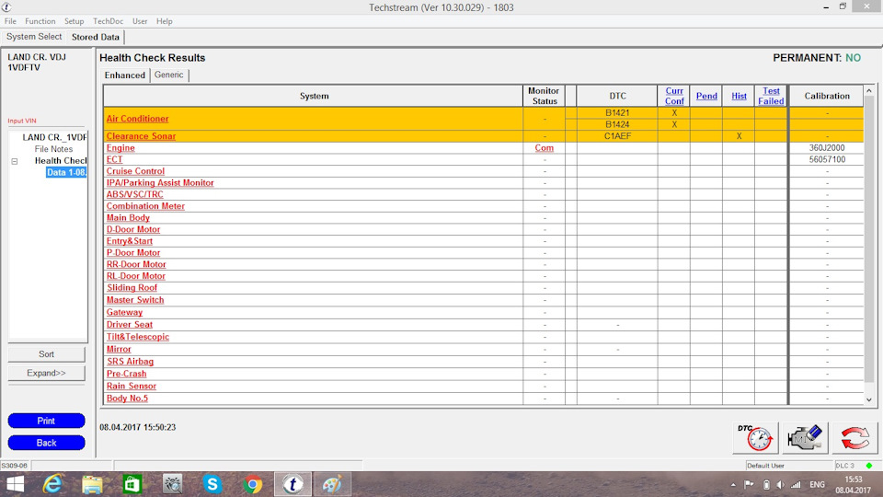The image size is (883, 497).
Task: Click the network signal tray icon
Action: 796,485
